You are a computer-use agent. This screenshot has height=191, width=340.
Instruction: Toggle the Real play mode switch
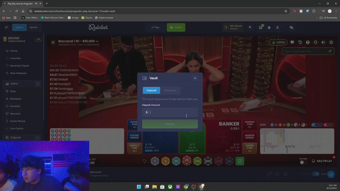[316, 174]
